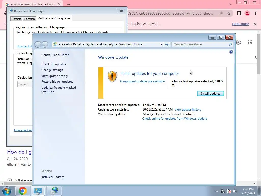
Task: Click the magnifier in Search Control Panel box
Action: 230,44
